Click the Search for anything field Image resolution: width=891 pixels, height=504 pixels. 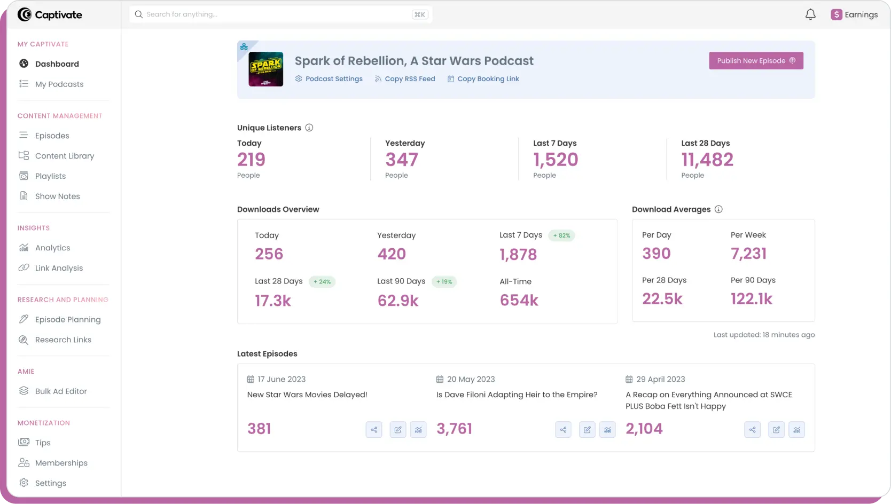click(280, 14)
